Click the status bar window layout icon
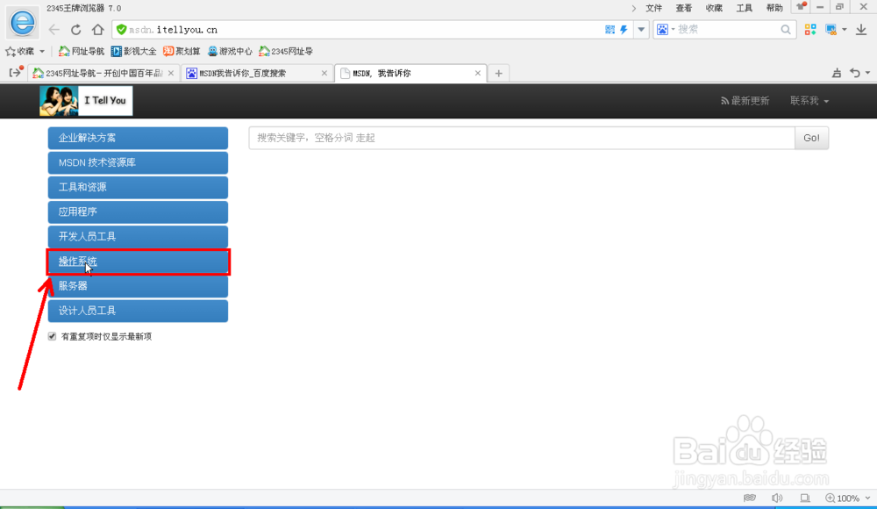 point(805,498)
